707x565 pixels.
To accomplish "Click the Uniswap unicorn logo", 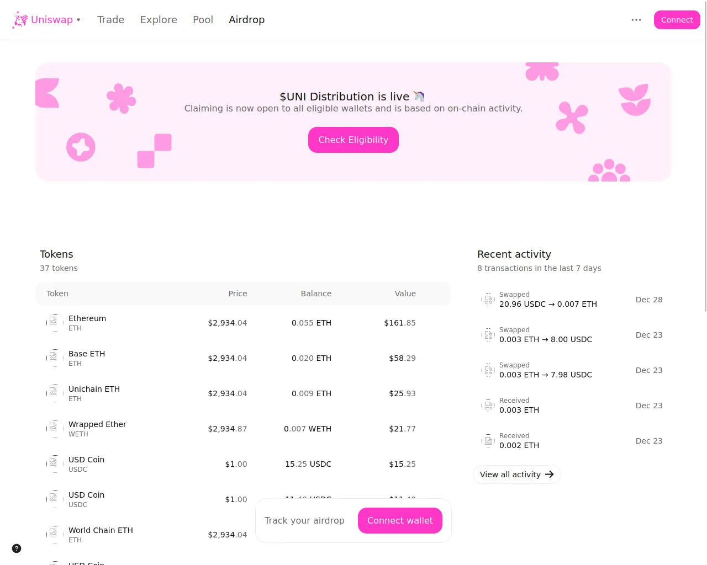I will tap(20, 20).
